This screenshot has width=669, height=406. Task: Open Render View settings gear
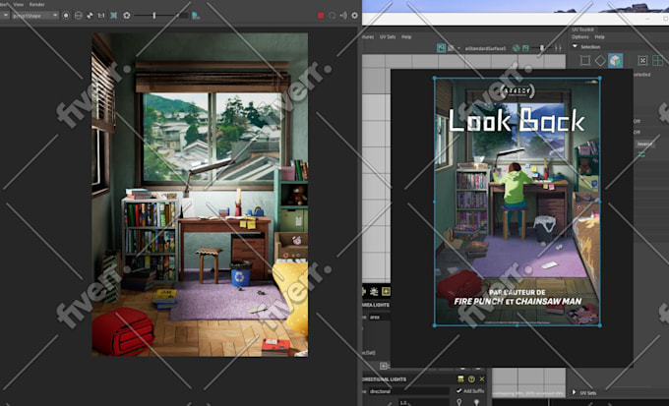354,16
